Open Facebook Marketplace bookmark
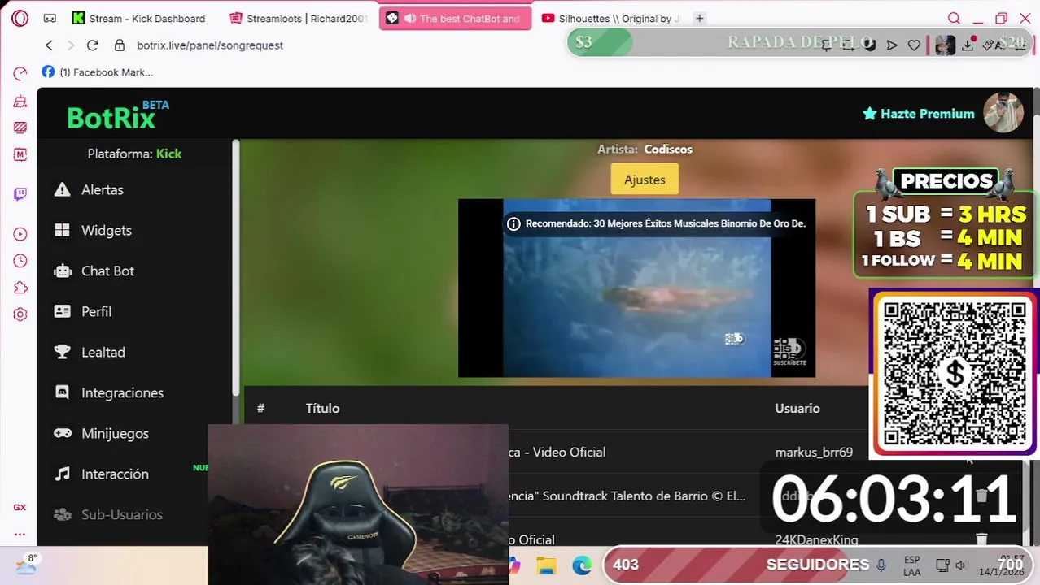 (x=98, y=72)
